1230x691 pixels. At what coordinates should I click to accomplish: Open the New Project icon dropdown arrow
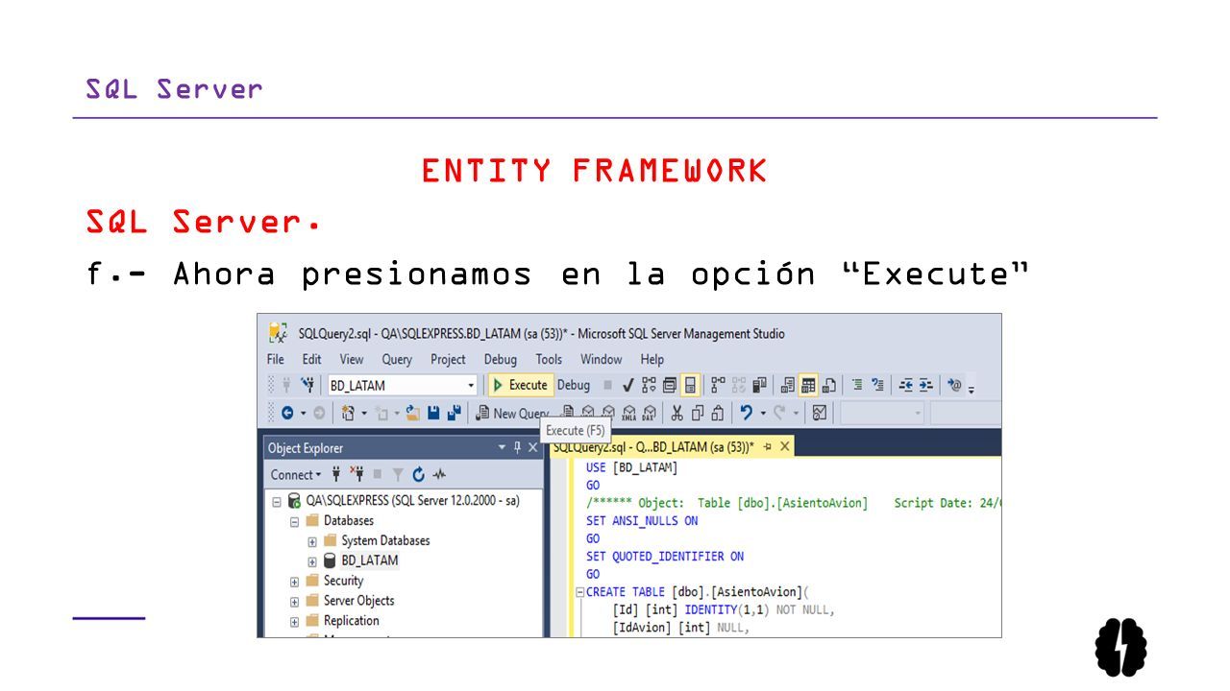coord(364,414)
